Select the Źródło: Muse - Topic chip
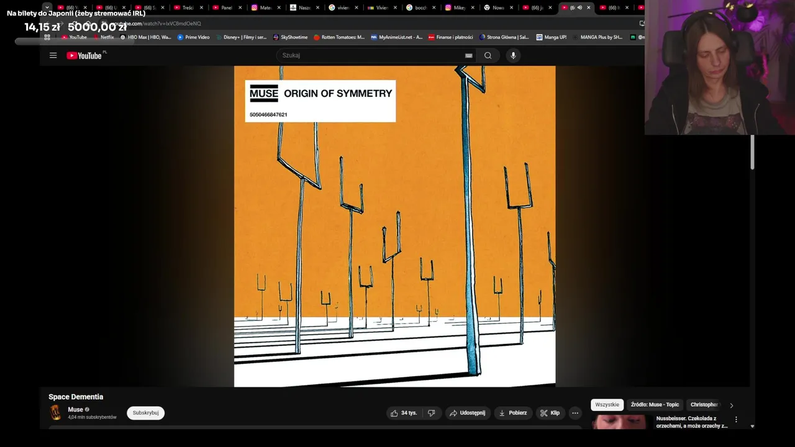Viewport: 795px width, 447px height. click(x=655, y=405)
